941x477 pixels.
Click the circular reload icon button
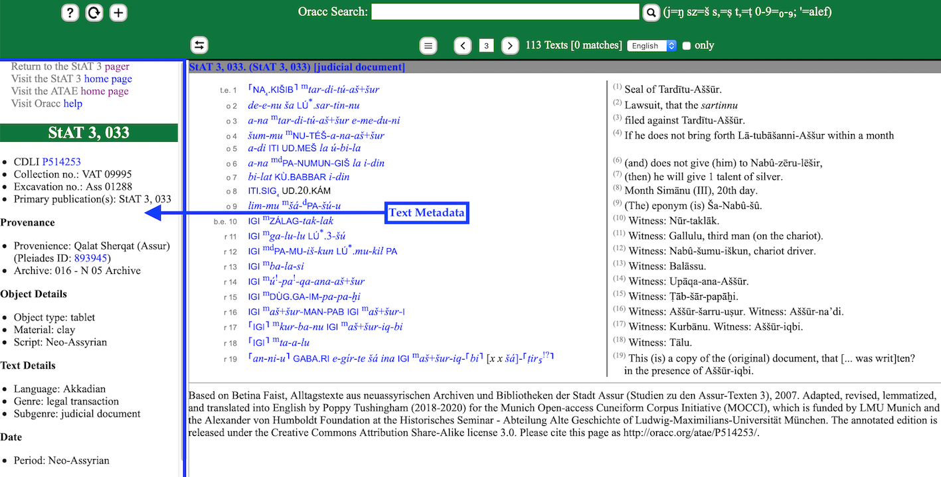click(94, 13)
